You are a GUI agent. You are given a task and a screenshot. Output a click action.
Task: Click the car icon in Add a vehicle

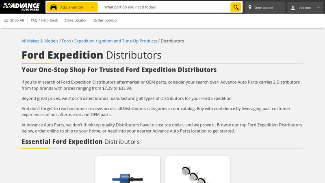54,7
